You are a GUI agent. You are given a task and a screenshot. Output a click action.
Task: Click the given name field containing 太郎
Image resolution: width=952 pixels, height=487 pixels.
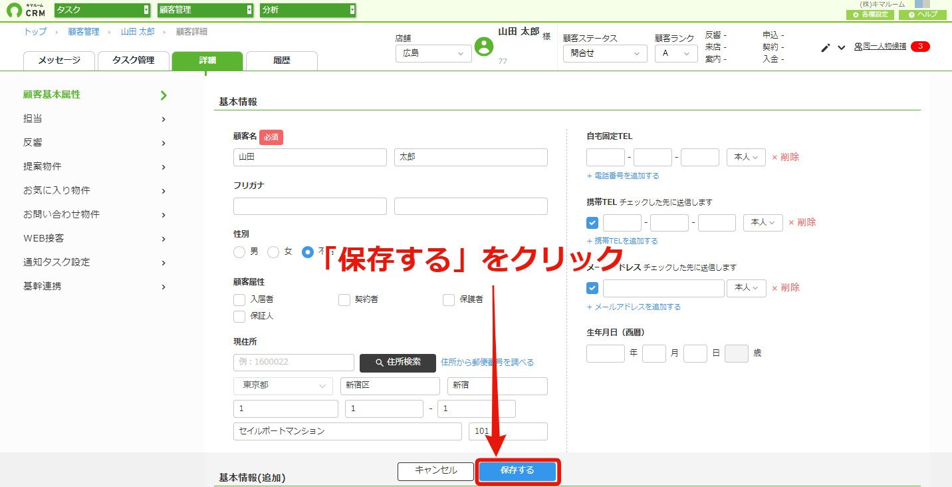471,157
